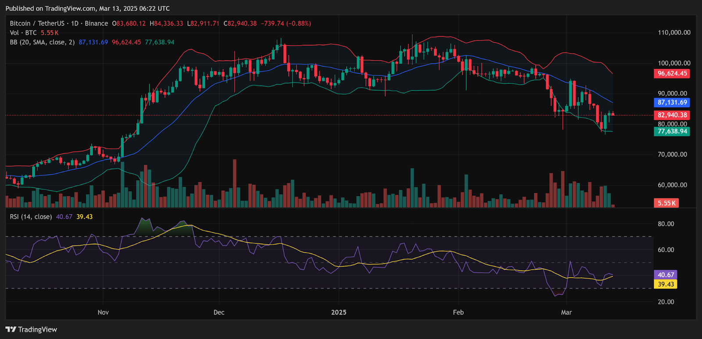
Task: Click the Vol · BTC legend label
Action: coord(23,33)
